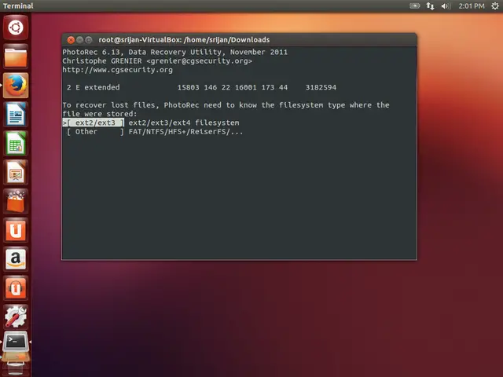Open the sound volume indicator

[x=446, y=5]
